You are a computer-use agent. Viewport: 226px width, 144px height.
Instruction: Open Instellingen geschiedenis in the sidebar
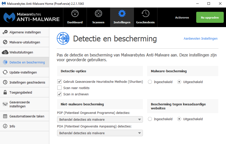(x=27, y=82)
